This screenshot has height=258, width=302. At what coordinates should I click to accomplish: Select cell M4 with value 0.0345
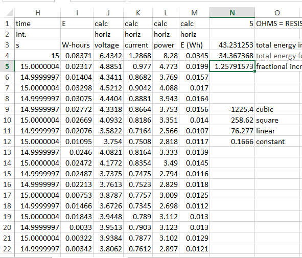(x=194, y=56)
